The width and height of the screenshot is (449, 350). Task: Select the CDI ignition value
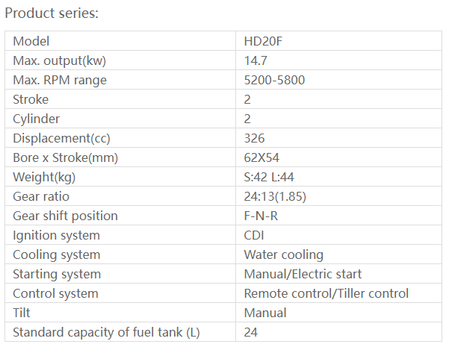tap(254, 235)
